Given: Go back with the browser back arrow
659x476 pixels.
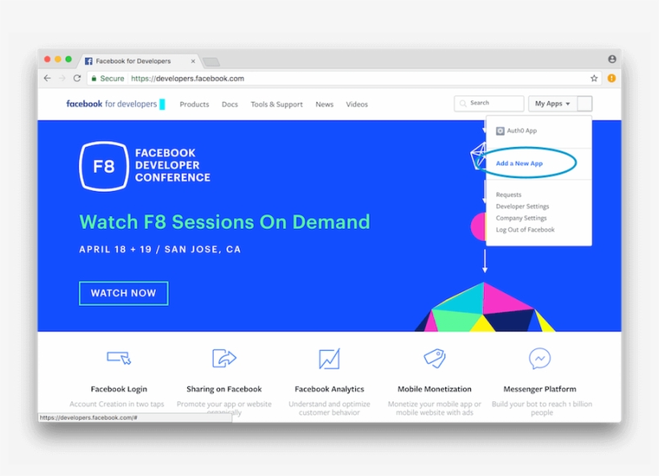Looking at the screenshot, I should [x=47, y=78].
